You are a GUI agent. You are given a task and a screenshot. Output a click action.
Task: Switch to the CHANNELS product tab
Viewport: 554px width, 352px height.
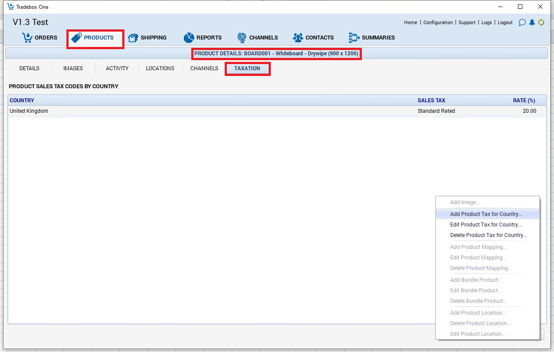[x=204, y=68]
